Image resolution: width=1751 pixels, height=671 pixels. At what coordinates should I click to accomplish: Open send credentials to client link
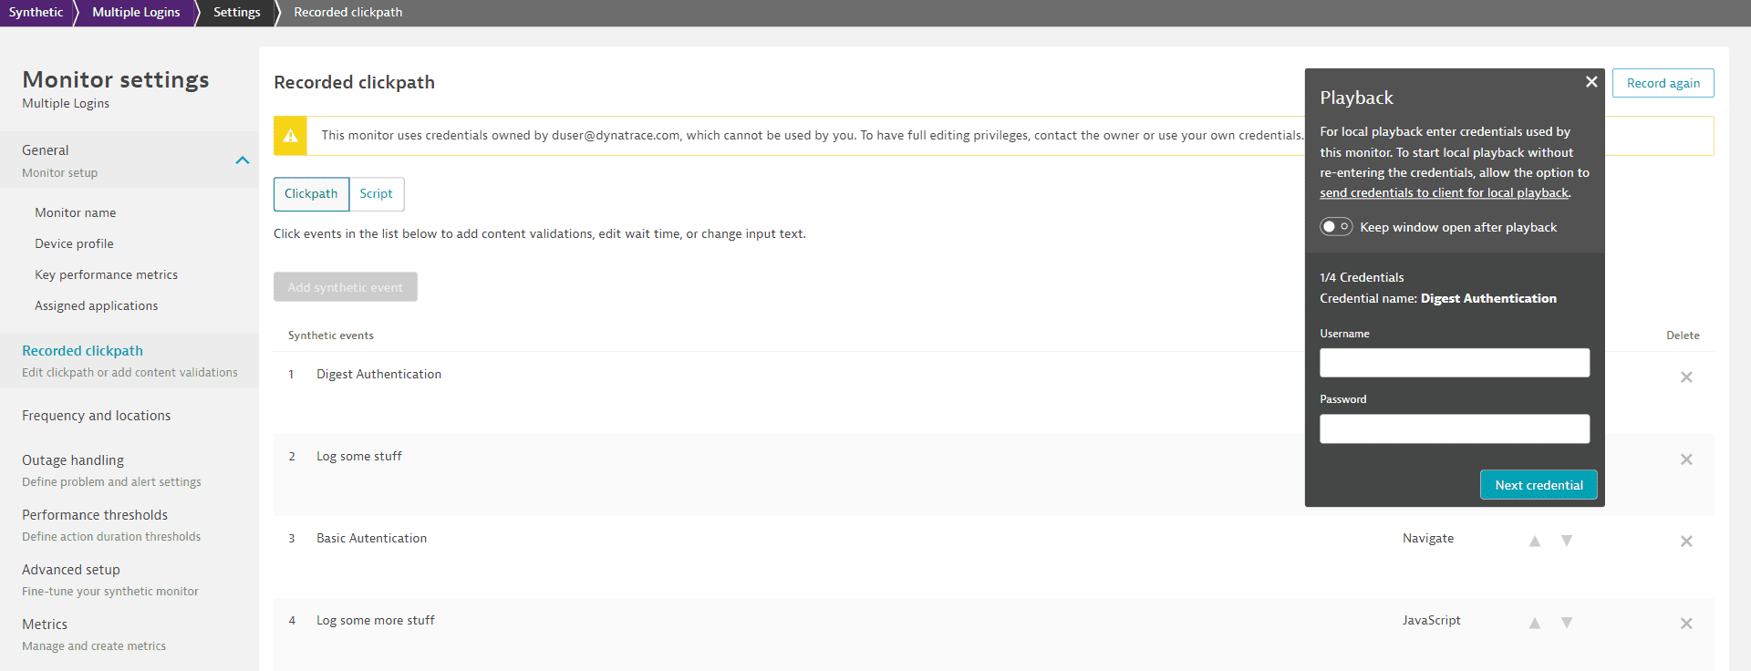(x=1445, y=193)
